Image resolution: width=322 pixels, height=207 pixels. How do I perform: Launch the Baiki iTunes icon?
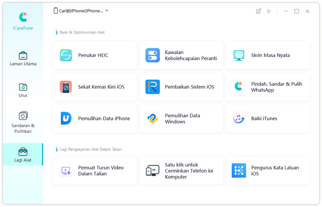239,119
